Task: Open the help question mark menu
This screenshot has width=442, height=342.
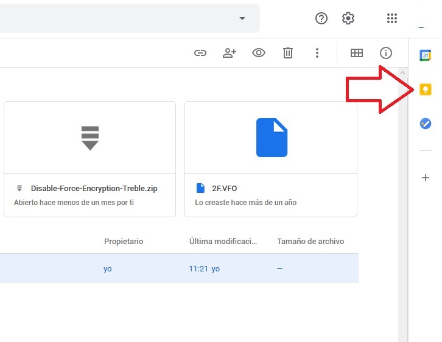Action: tap(321, 18)
